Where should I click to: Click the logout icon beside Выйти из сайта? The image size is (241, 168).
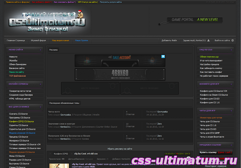(x=232, y=40)
